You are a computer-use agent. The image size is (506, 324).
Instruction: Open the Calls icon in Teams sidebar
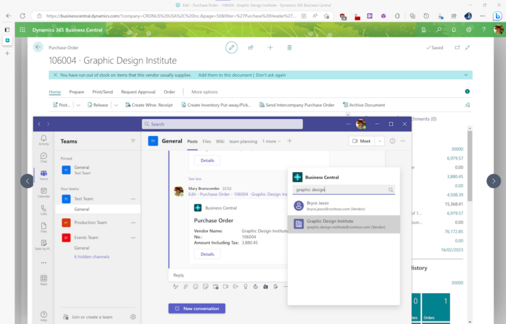(x=43, y=210)
